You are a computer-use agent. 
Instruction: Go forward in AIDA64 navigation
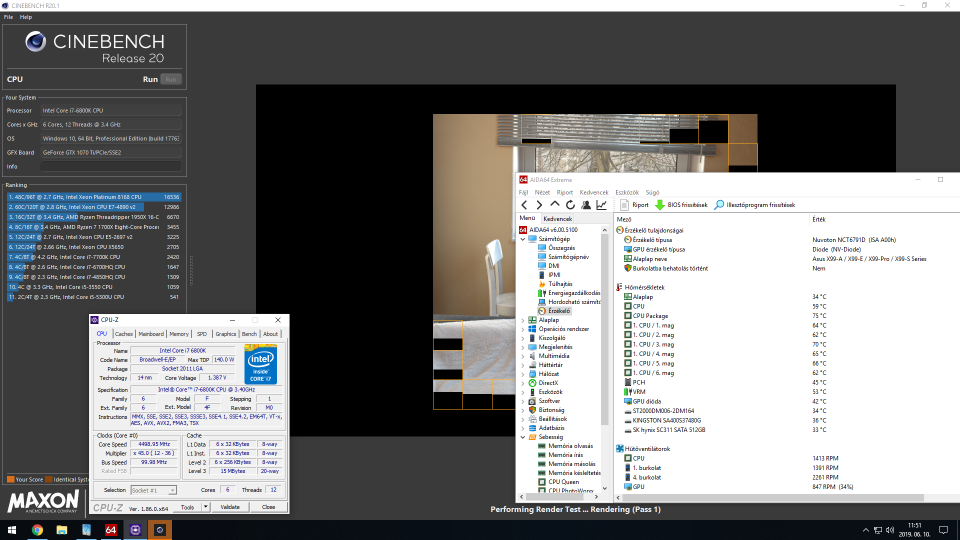(x=539, y=205)
